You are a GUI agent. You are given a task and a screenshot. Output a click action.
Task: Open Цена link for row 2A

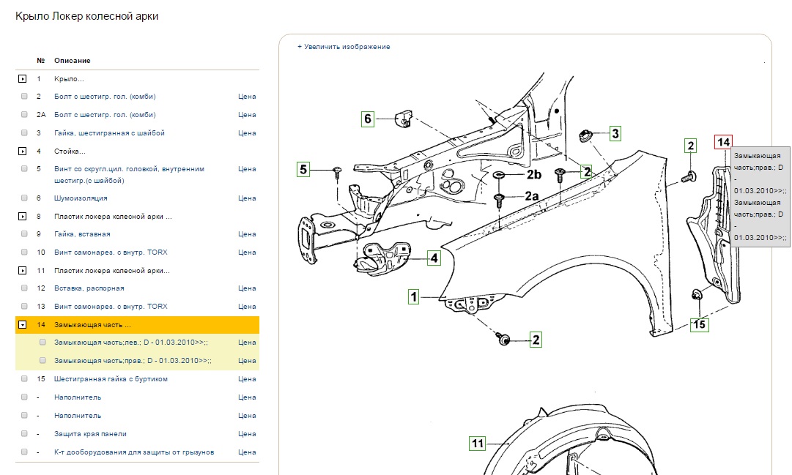pyautogui.click(x=247, y=115)
